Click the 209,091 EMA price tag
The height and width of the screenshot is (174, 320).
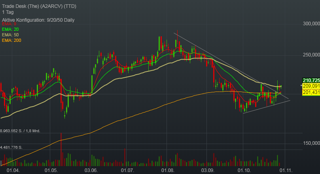pos(311,86)
